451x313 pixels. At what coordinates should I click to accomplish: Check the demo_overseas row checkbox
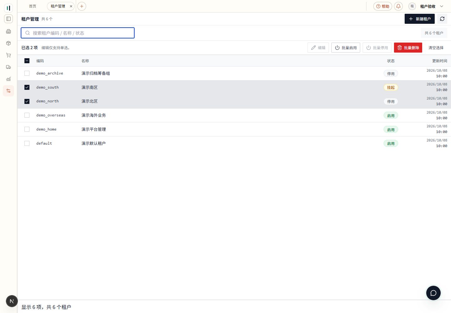pos(27,115)
